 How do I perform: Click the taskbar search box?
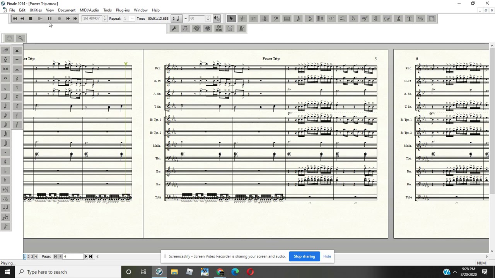tap(68, 272)
